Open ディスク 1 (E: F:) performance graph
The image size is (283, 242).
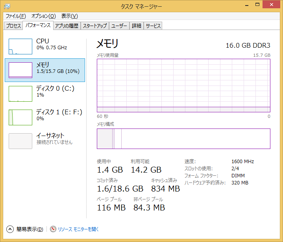[20, 117]
